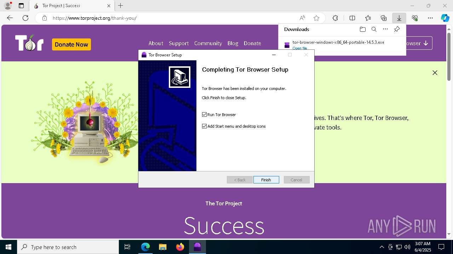The height and width of the screenshot is (254, 453).
Task: Search downloads with magnifier icon
Action: pos(374,29)
